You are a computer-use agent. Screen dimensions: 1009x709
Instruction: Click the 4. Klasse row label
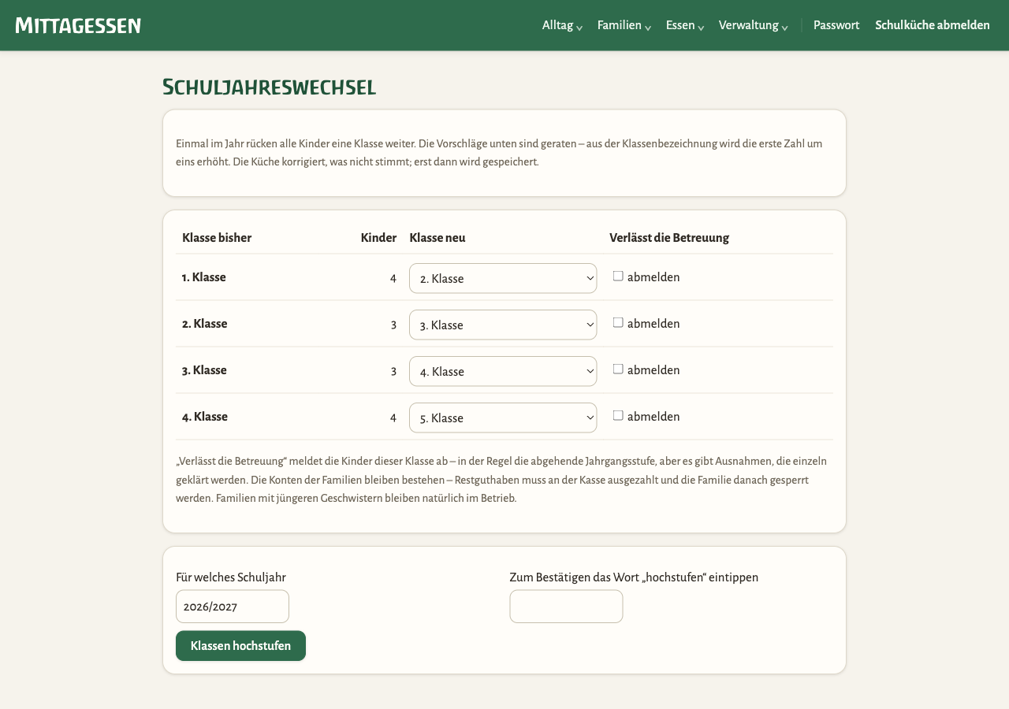tap(205, 417)
